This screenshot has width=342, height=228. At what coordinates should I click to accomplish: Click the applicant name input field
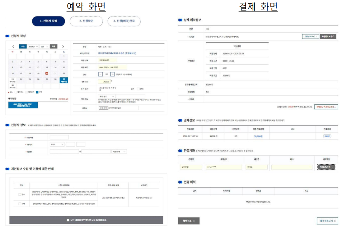click(x=59, y=137)
